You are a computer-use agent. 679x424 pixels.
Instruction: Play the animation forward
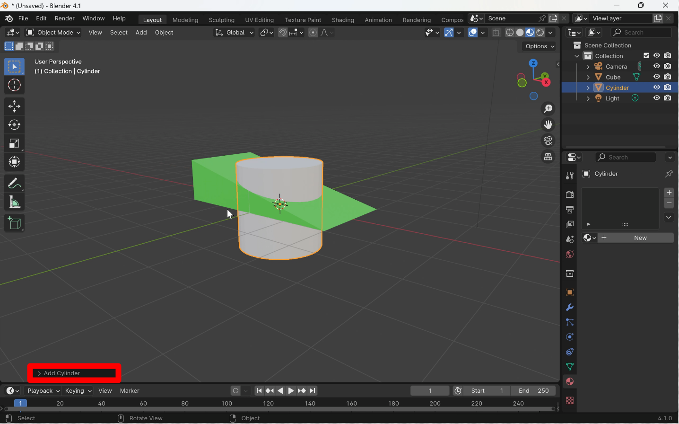(x=291, y=391)
